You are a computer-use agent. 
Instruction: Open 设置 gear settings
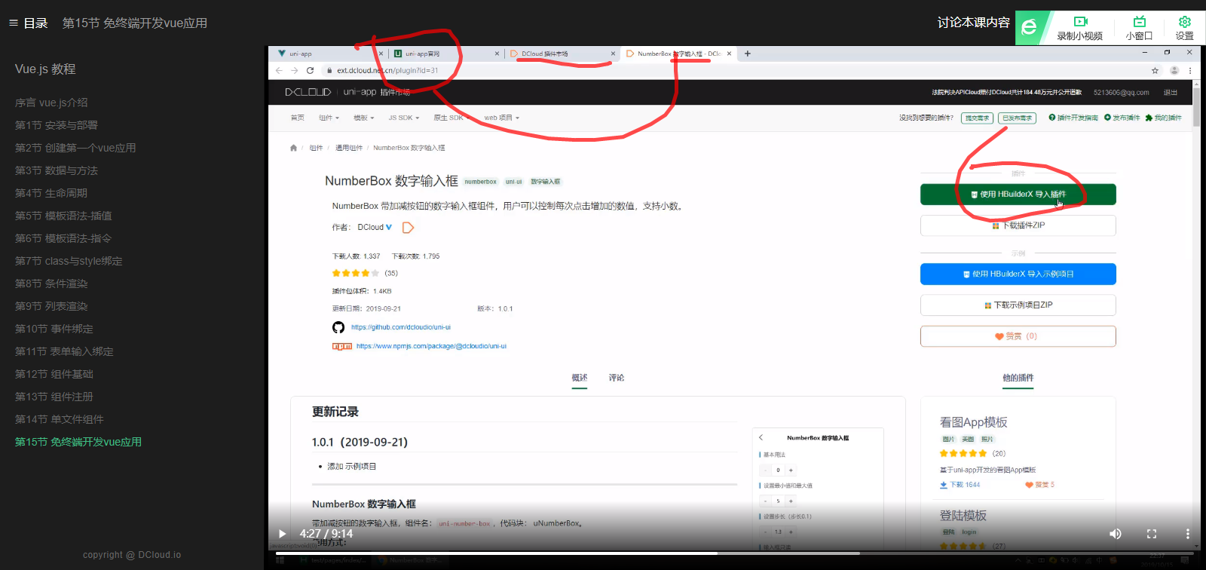1185,28
